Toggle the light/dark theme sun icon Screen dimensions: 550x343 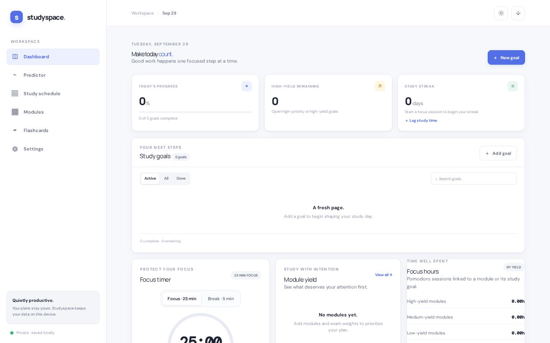coord(501,13)
